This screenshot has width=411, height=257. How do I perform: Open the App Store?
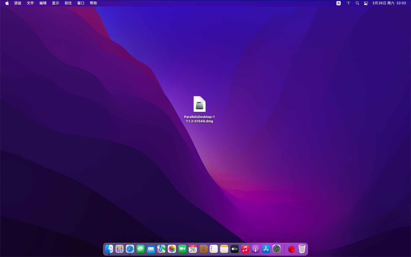coord(266,249)
